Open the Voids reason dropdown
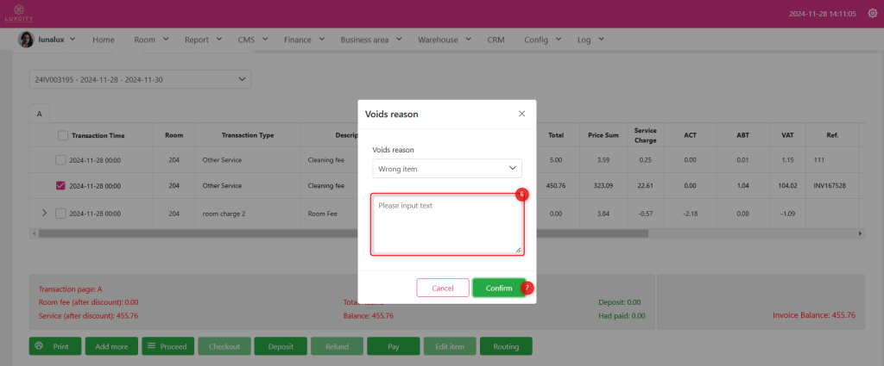Viewport: 884px width, 366px height. pos(447,169)
